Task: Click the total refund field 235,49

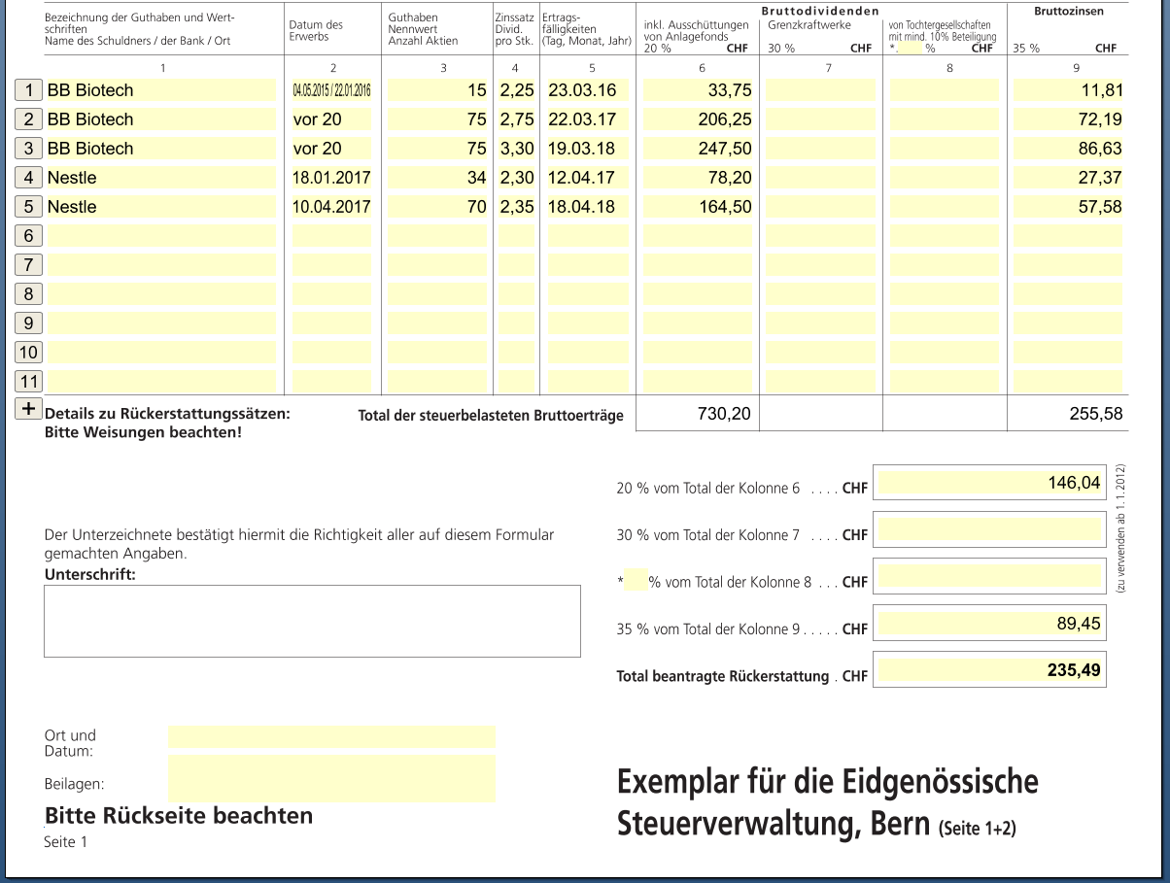Action: click(x=989, y=670)
